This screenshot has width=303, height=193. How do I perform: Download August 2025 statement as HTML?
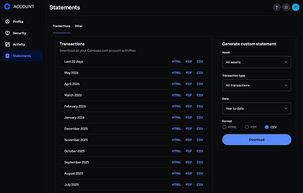(x=176, y=173)
